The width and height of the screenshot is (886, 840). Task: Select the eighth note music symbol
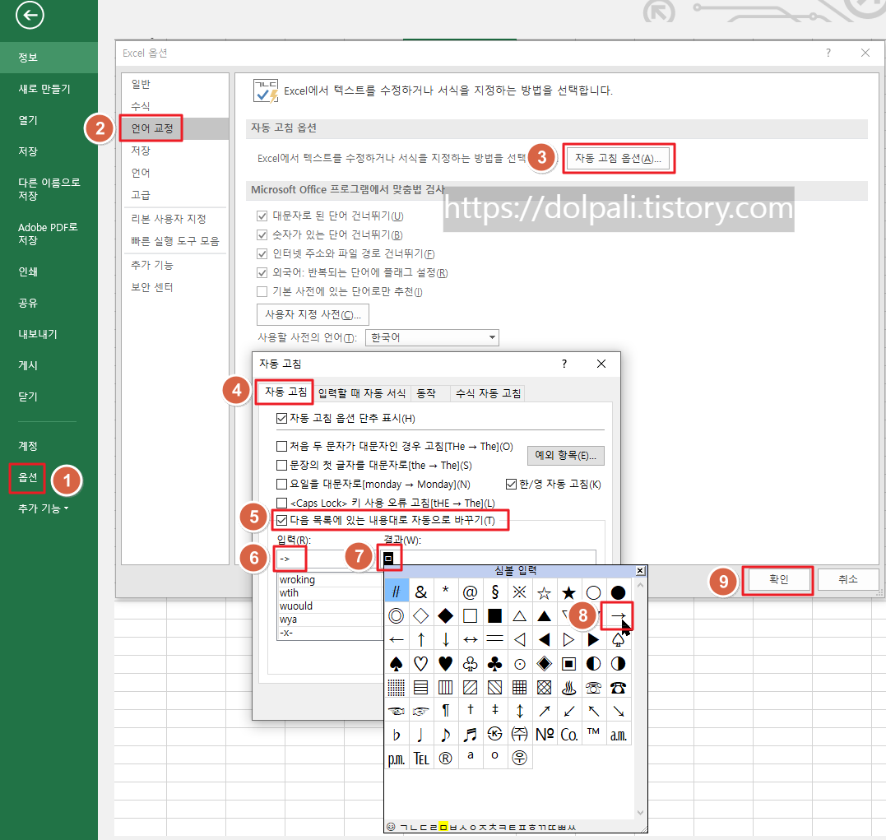point(446,734)
